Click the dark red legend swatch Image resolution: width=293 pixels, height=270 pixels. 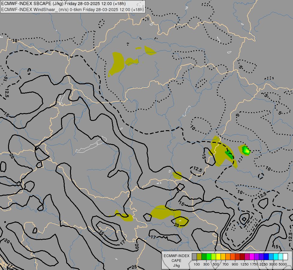click(x=242, y=256)
